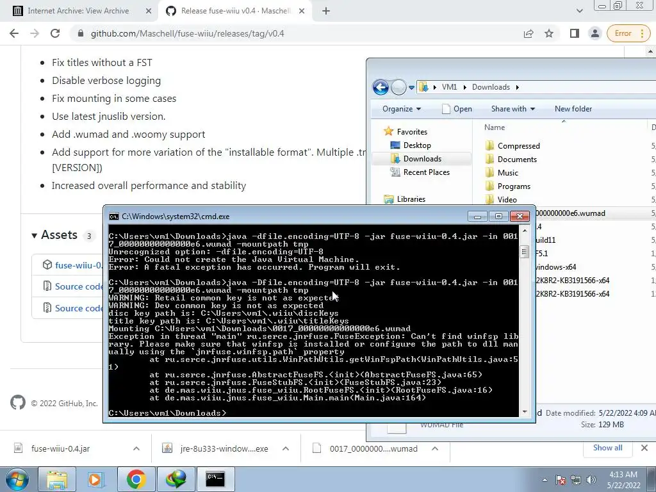Open .wumad download options chevron
656x492 pixels.
point(435,448)
